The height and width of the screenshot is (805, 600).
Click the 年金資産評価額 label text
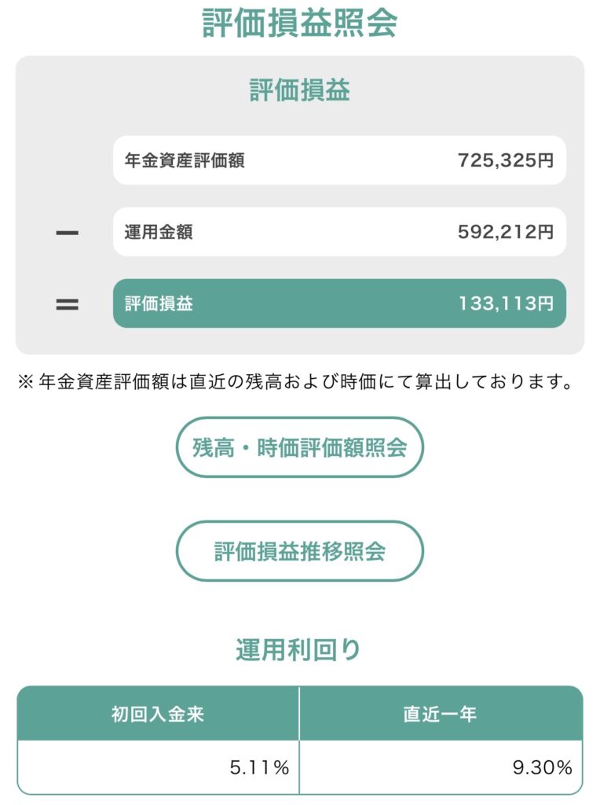pyautogui.click(x=185, y=160)
